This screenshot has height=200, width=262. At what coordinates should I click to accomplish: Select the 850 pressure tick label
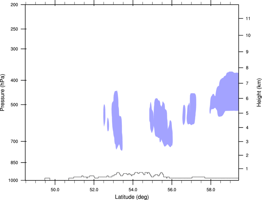[14, 162]
